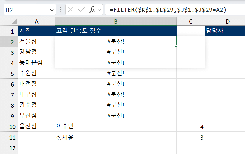This screenshot has height=154, width=245.
Task: Cancel the formula edit with X icon
Action: pos(71,10)
